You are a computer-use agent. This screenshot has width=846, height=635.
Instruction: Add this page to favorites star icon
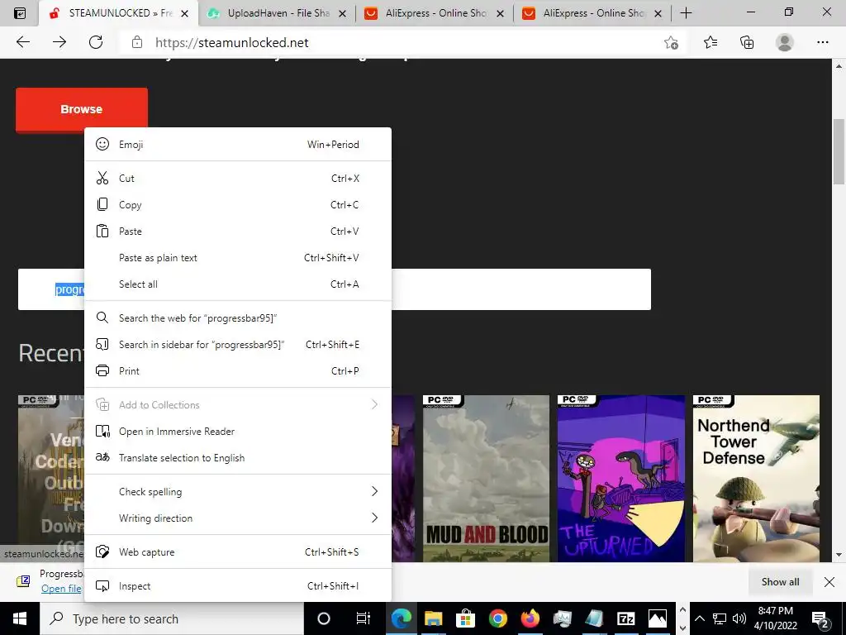coord(671,42)
